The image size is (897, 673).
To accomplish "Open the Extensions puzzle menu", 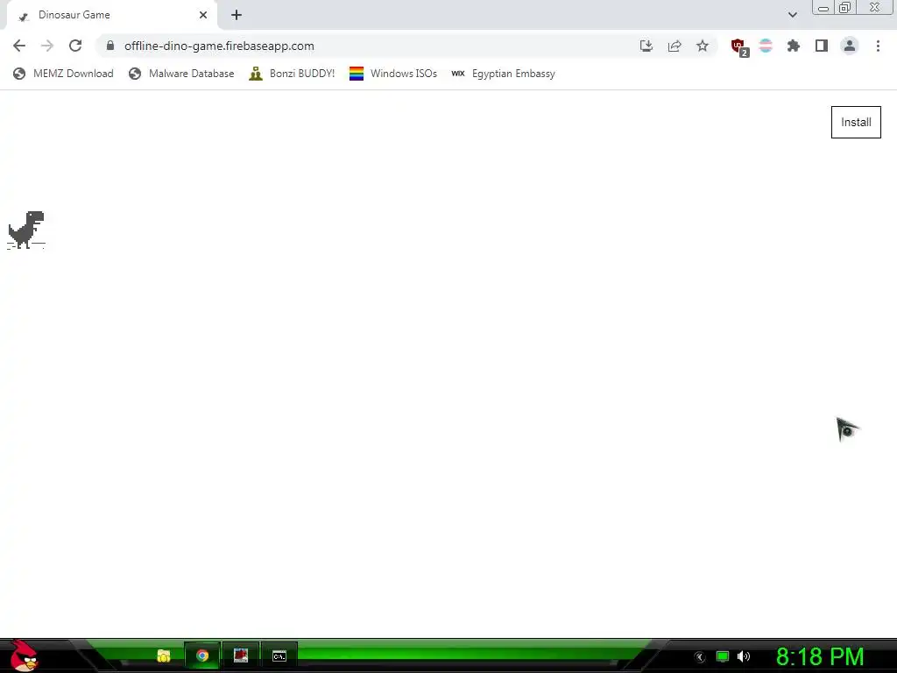I will 794,46.
